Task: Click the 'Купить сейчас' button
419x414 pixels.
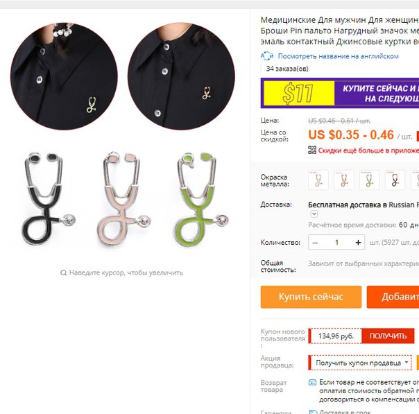Action: pyautogui.click(x=311, y=297)
